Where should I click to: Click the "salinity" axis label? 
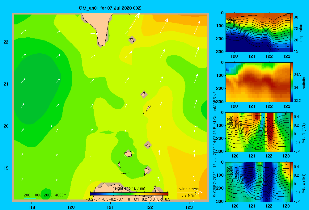(x=304, y=83)
